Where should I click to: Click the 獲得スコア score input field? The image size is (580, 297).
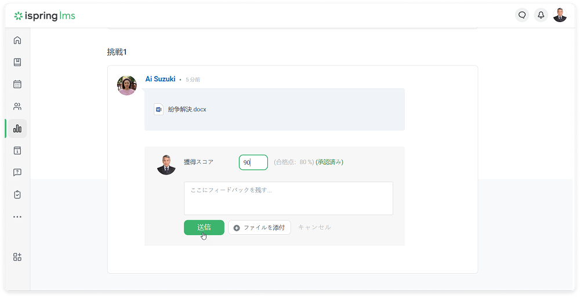(x=253, y=162)
